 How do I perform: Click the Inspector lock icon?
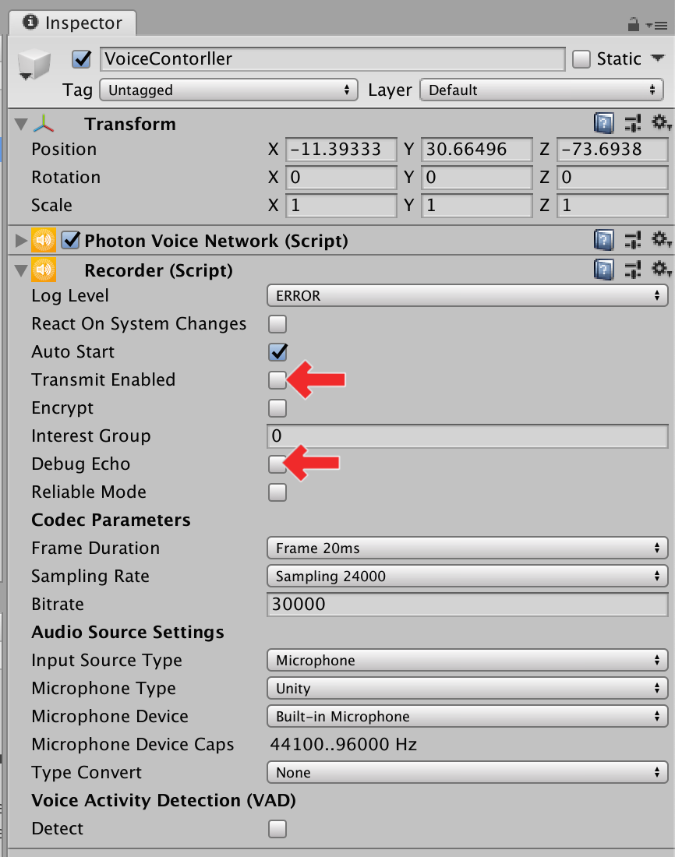(634, 25)
